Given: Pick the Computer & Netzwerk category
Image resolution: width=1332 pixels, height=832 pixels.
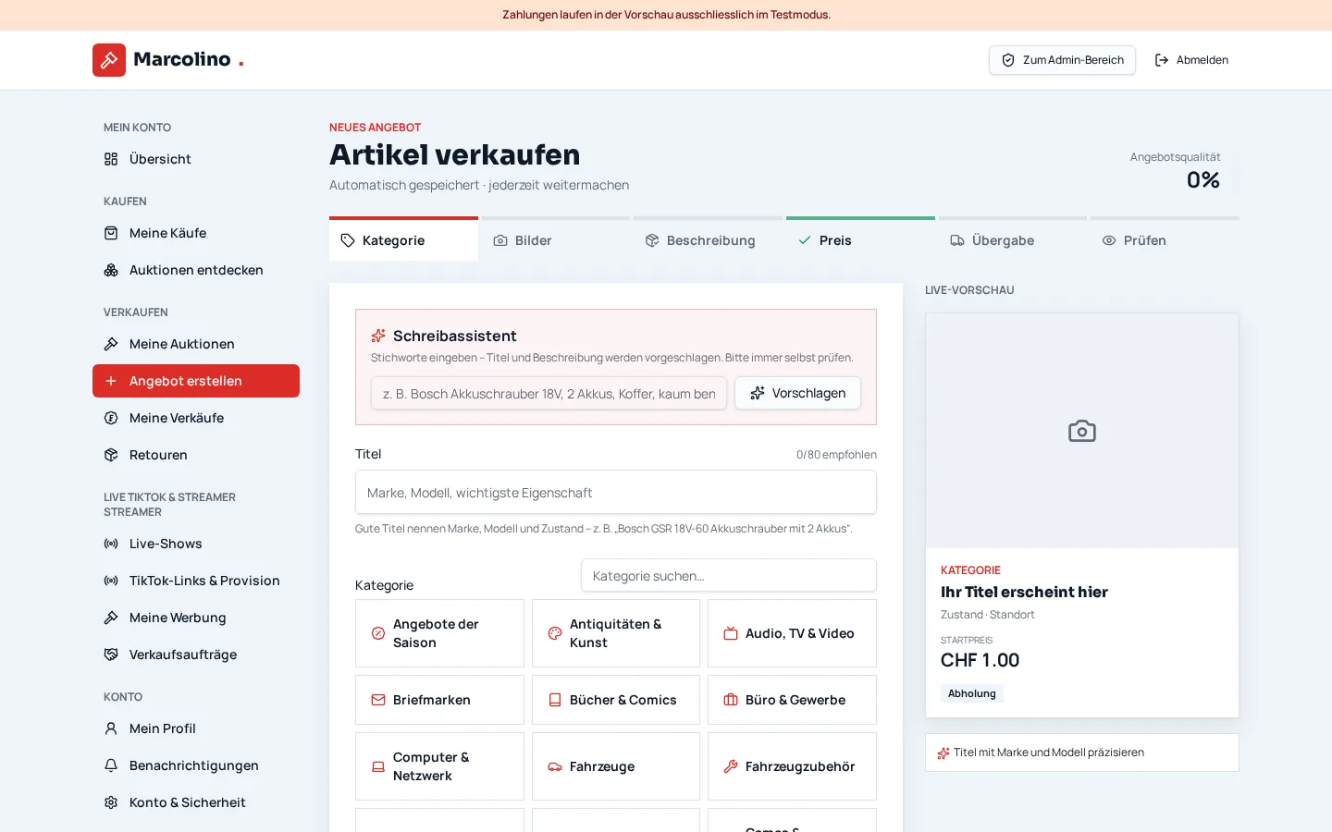Looking at the screenshot, I should (x=439, y=766).
